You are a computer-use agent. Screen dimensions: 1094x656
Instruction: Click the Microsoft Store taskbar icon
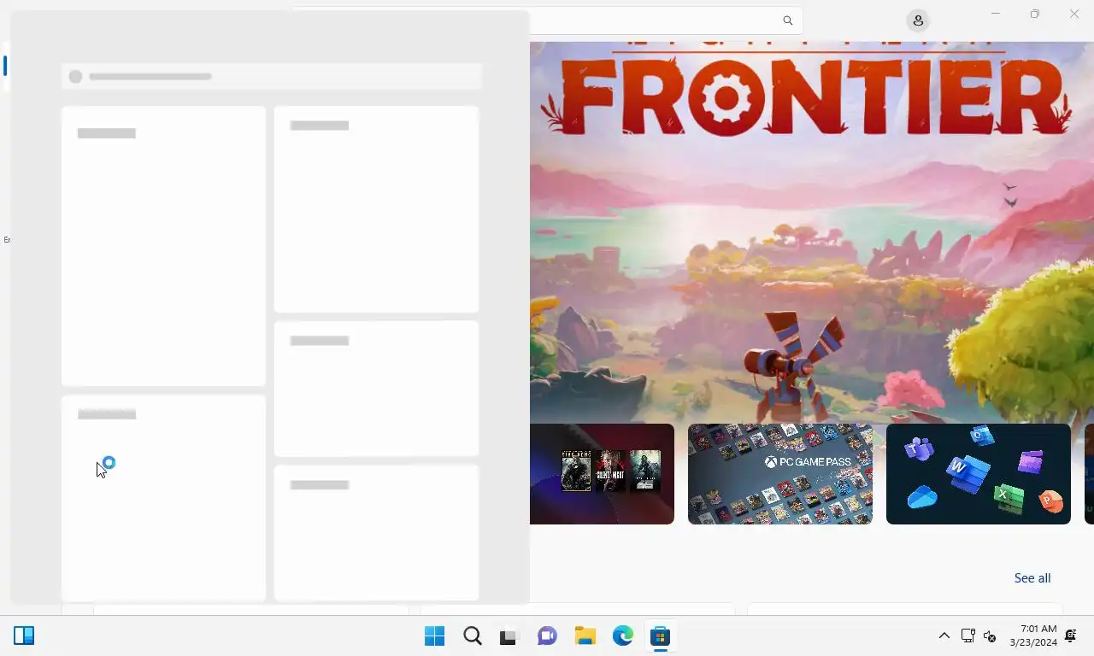(x=659, y=636)
